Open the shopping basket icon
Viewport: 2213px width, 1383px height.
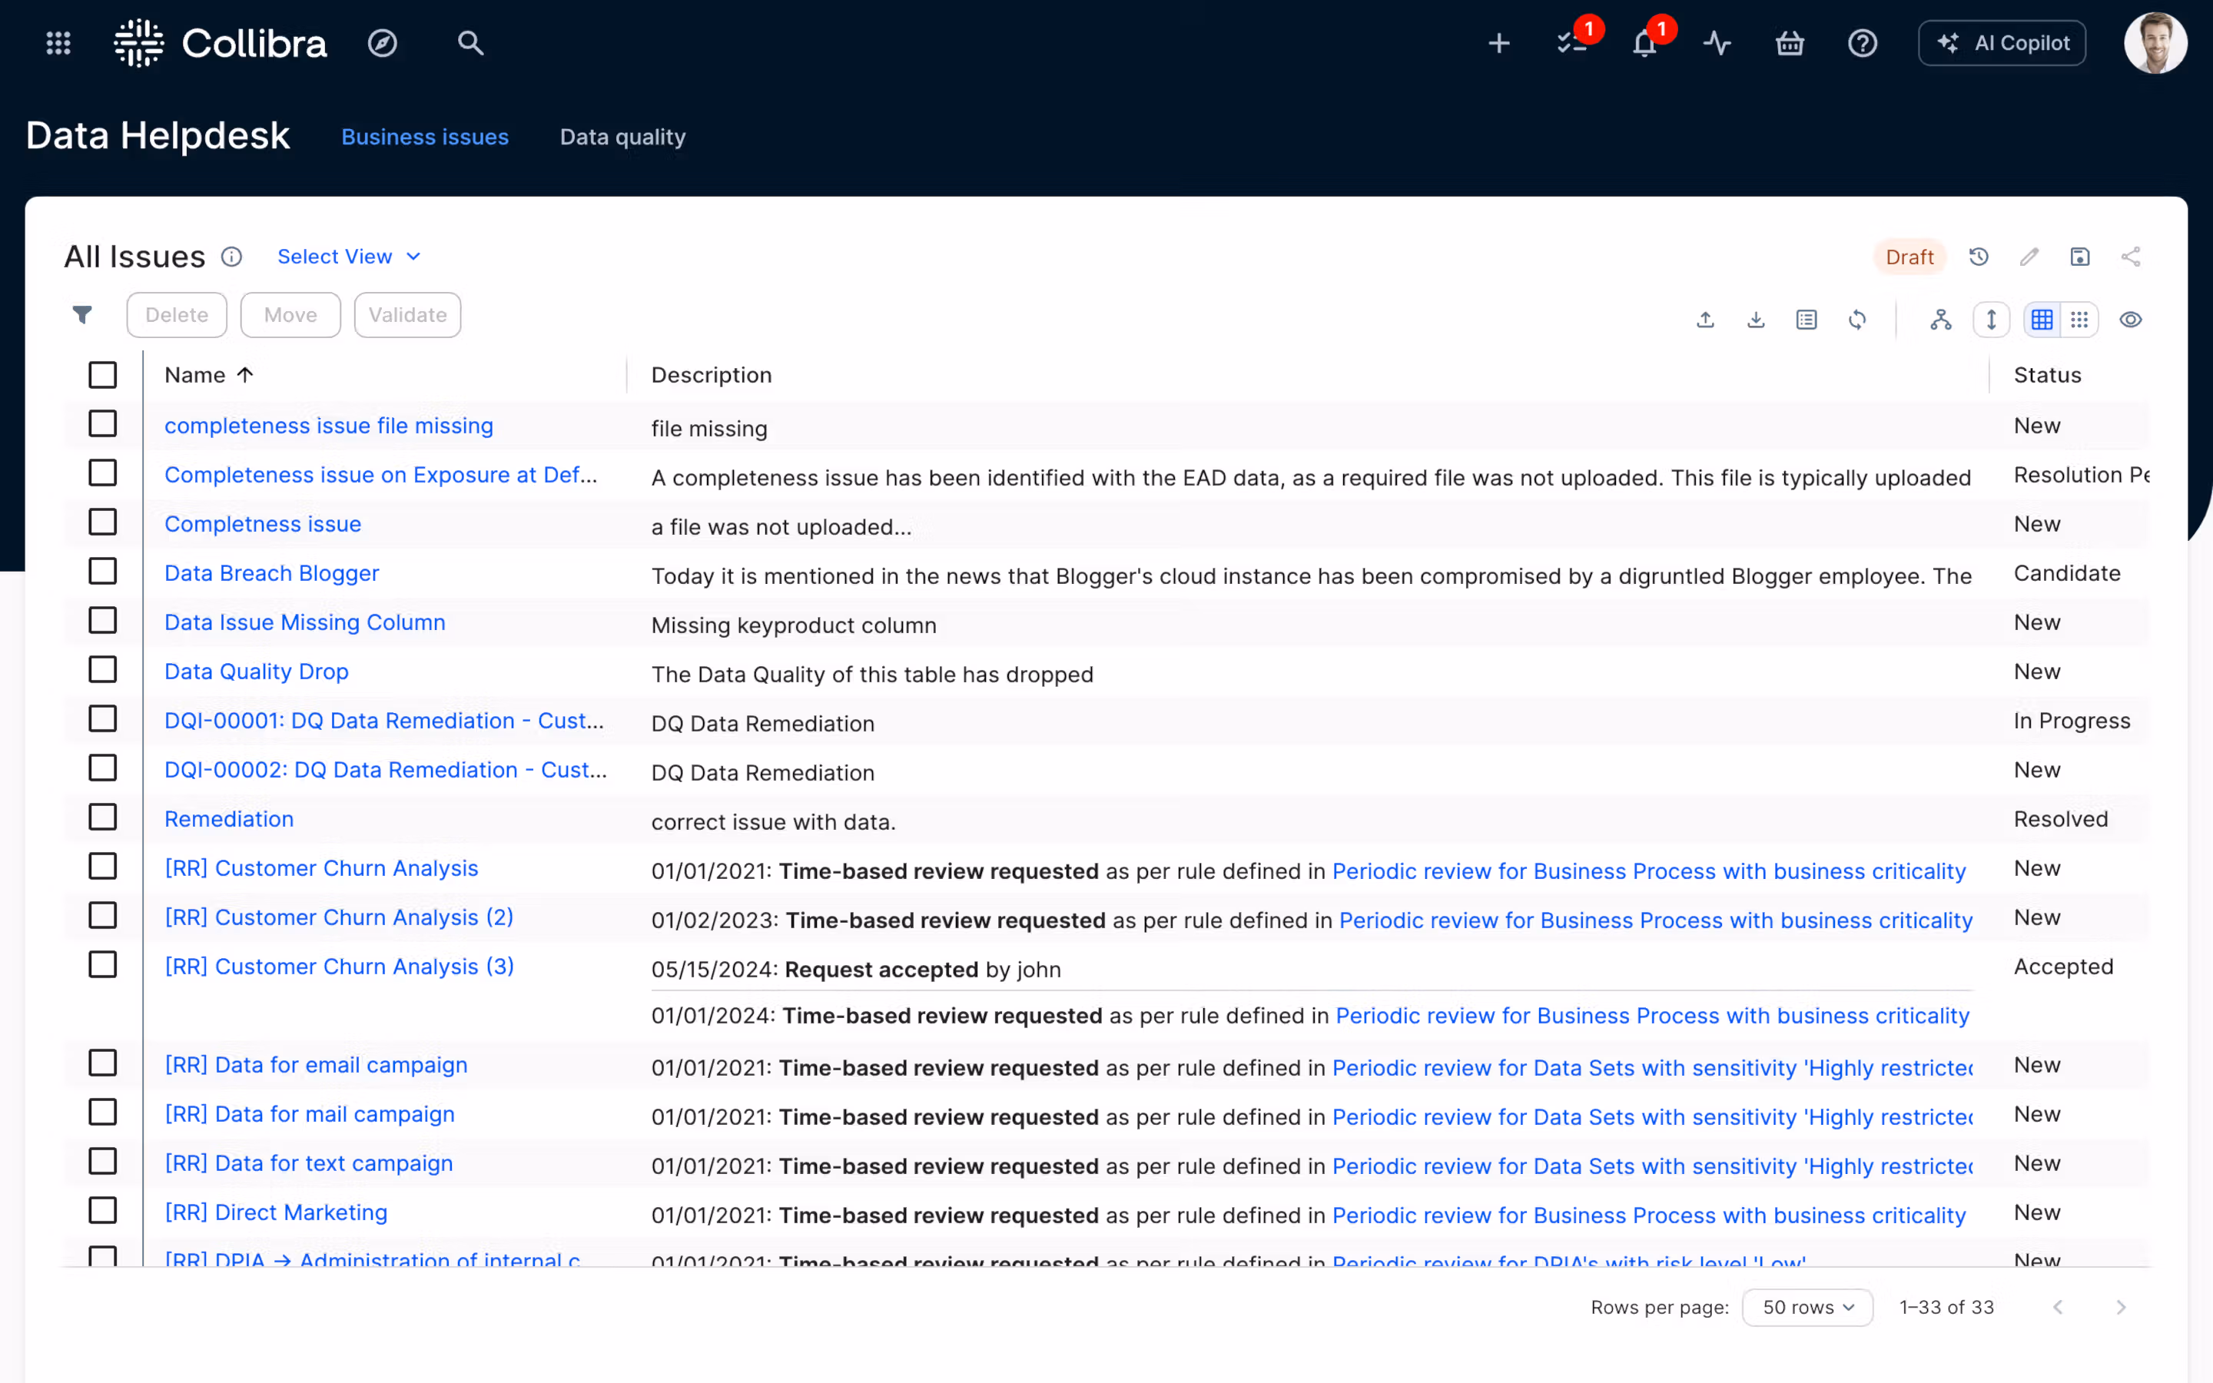pyautogui.click(x=1790, y=43)
